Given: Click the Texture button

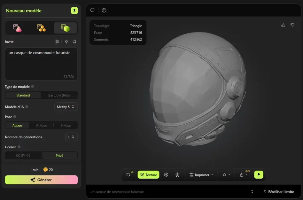Looking at the screenshot, I should pyautogui.click(x=148, y=175).
